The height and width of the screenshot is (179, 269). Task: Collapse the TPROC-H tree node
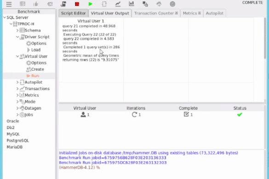pos(11,24)
